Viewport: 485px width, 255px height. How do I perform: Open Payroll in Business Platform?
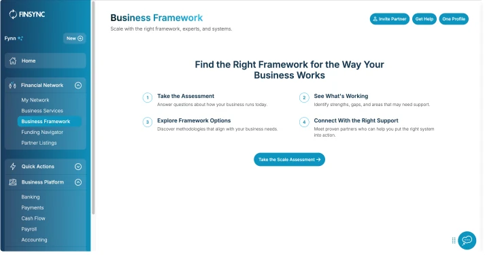[x=29, y=229]
